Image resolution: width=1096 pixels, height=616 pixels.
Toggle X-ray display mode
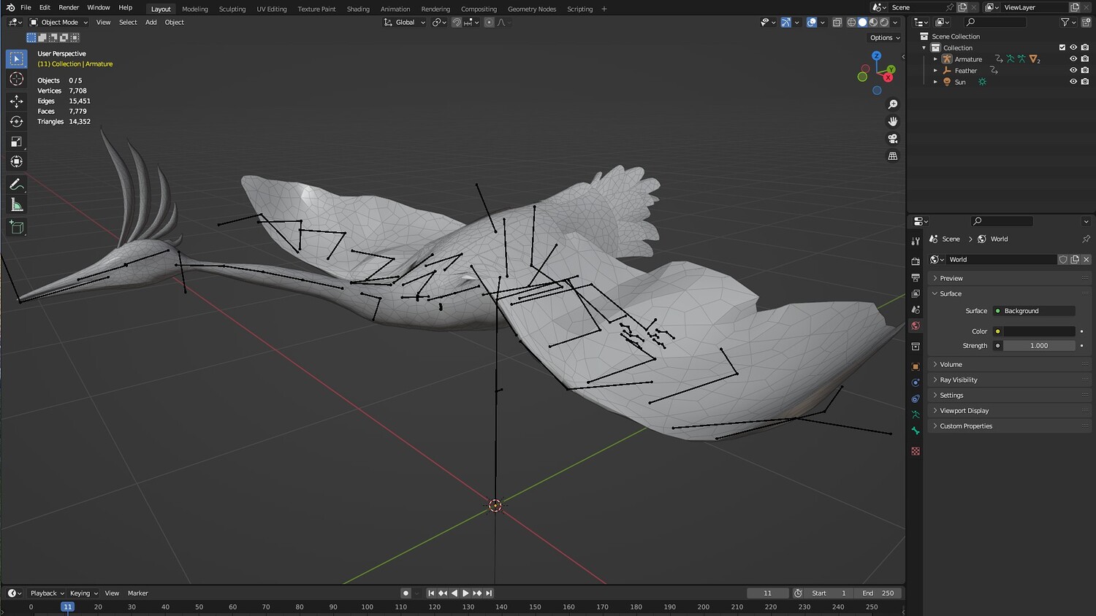(837, 23)
